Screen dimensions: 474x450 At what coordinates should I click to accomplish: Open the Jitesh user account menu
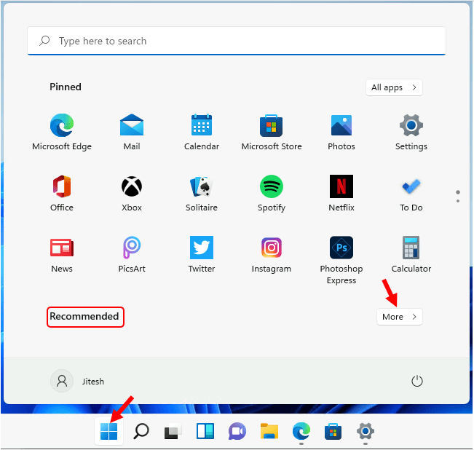click(77, 381)
